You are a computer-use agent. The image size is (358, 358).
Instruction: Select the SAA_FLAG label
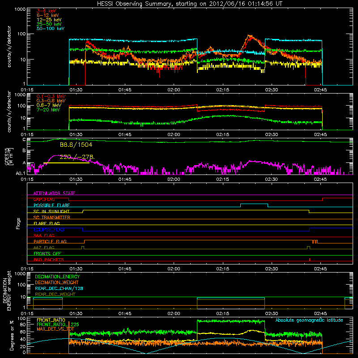pos(44,235)
